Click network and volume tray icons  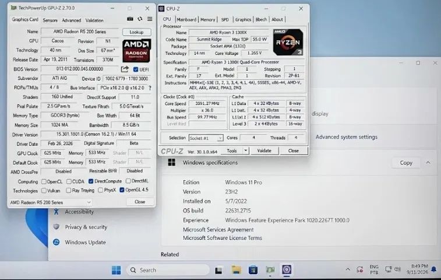click(x=393, y=269)
